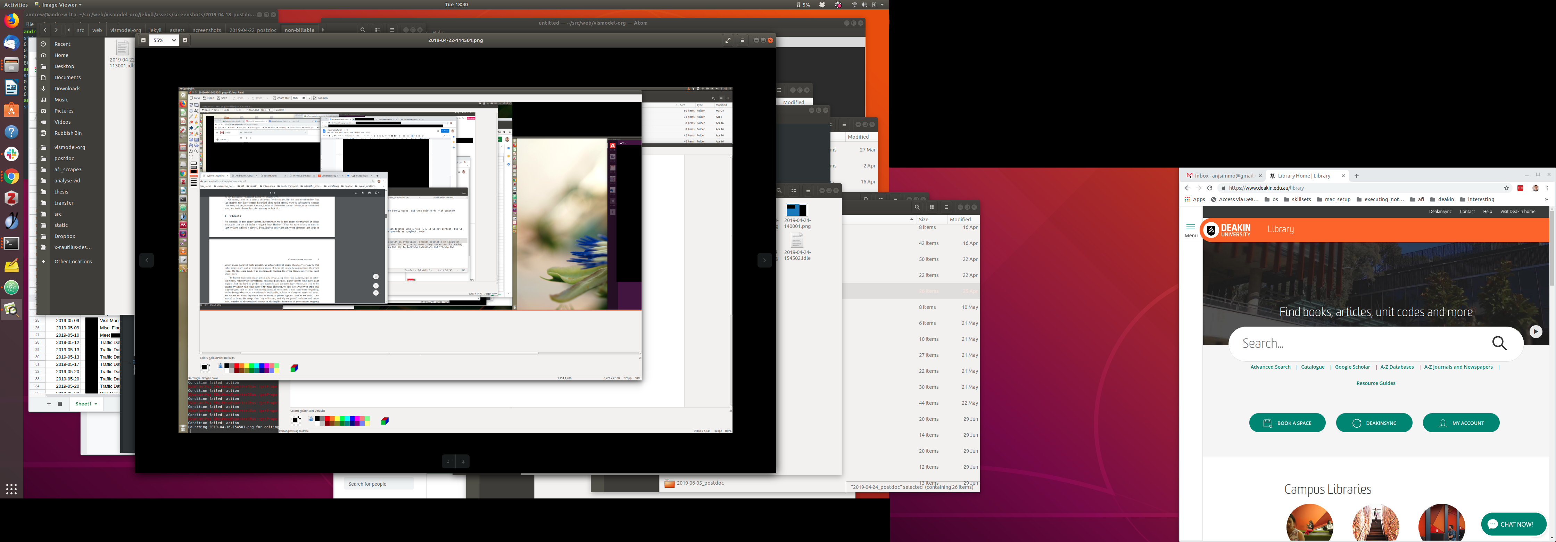Open the image viewer hamburger menu
The width and height of the screenshot is (1556, 542).
(x=742, y=41)
